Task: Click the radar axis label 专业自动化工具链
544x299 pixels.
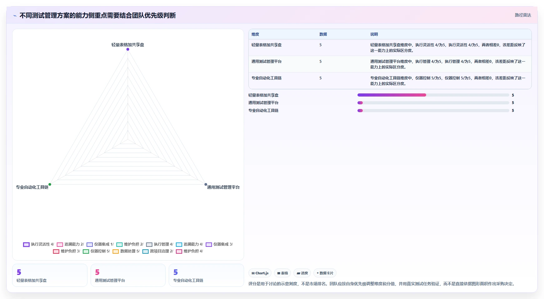Action: [x=32, y=187]
